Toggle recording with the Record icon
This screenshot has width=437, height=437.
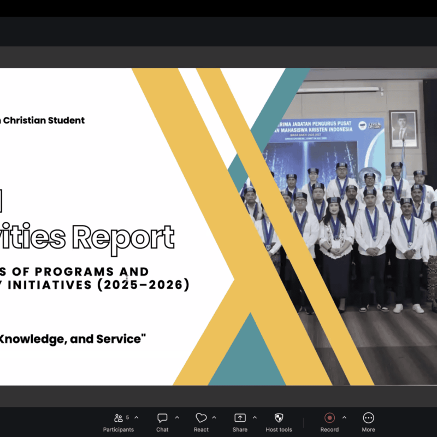(x=329, y=418)
